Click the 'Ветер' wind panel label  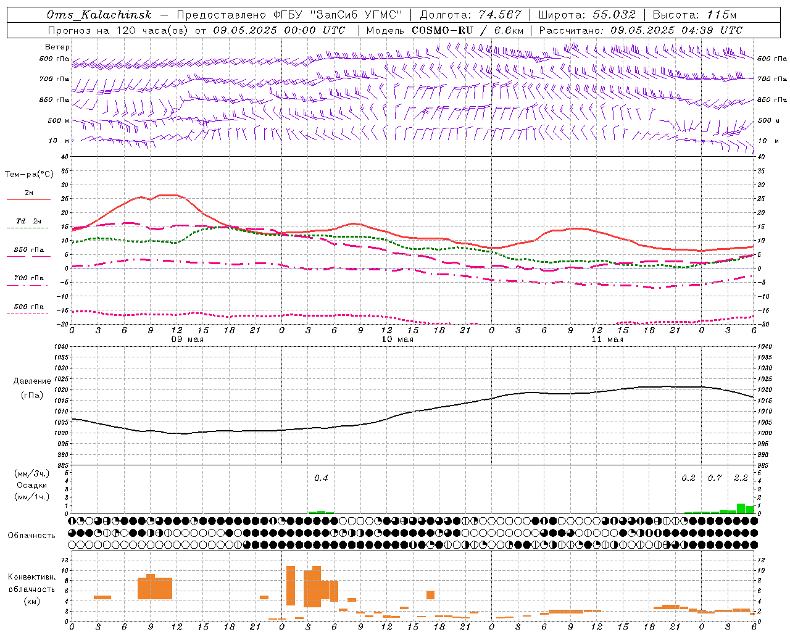(x=57, y=47)
